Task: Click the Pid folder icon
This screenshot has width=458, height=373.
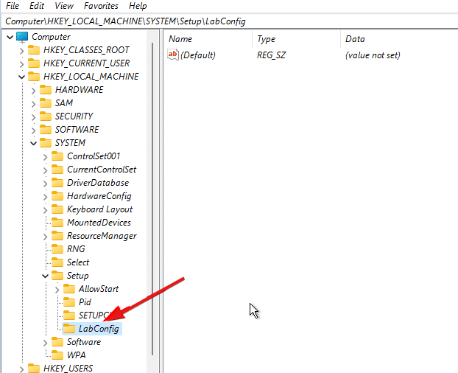Action: click(68, 302)
